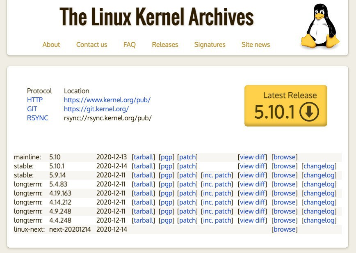This screenshot has width=356, height=253.
Task: Browse stable 5.10.1 source
Action: [x=285, y=166]
